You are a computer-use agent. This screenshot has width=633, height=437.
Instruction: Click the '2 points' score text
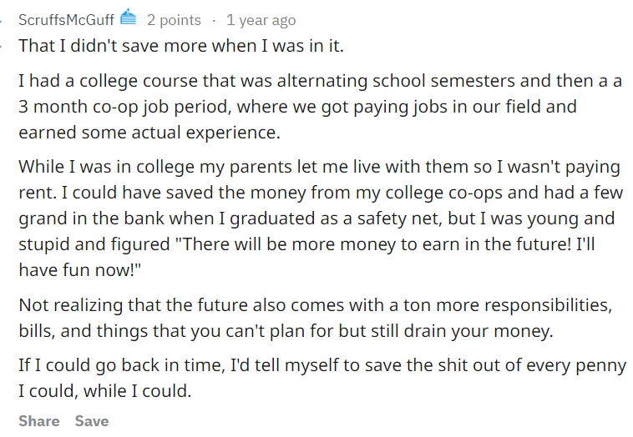coord(174,19)
